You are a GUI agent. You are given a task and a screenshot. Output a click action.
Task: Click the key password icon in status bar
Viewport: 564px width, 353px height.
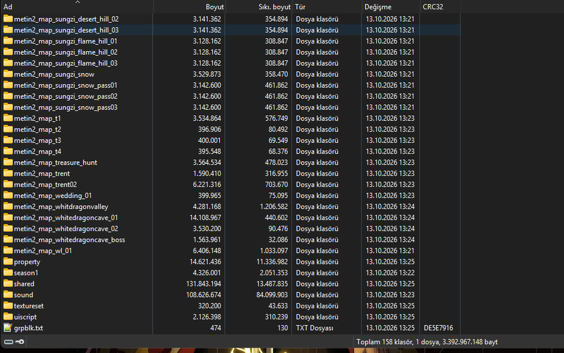[x=20, y=342]
